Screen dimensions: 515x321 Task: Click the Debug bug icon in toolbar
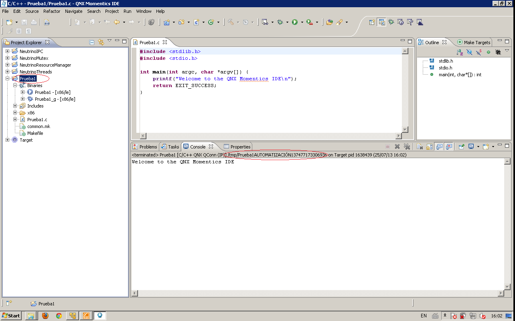[280, 22]
